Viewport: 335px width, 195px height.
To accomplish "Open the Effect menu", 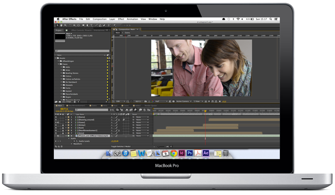I will [x=121, y=19].
